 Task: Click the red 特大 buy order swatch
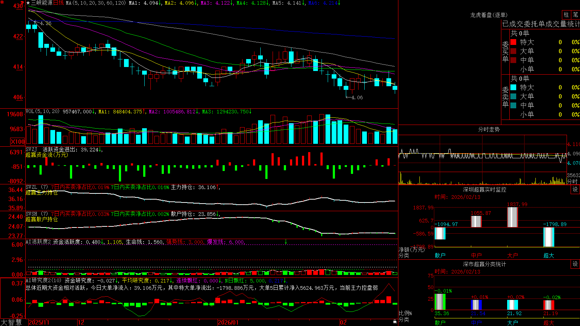513,42
